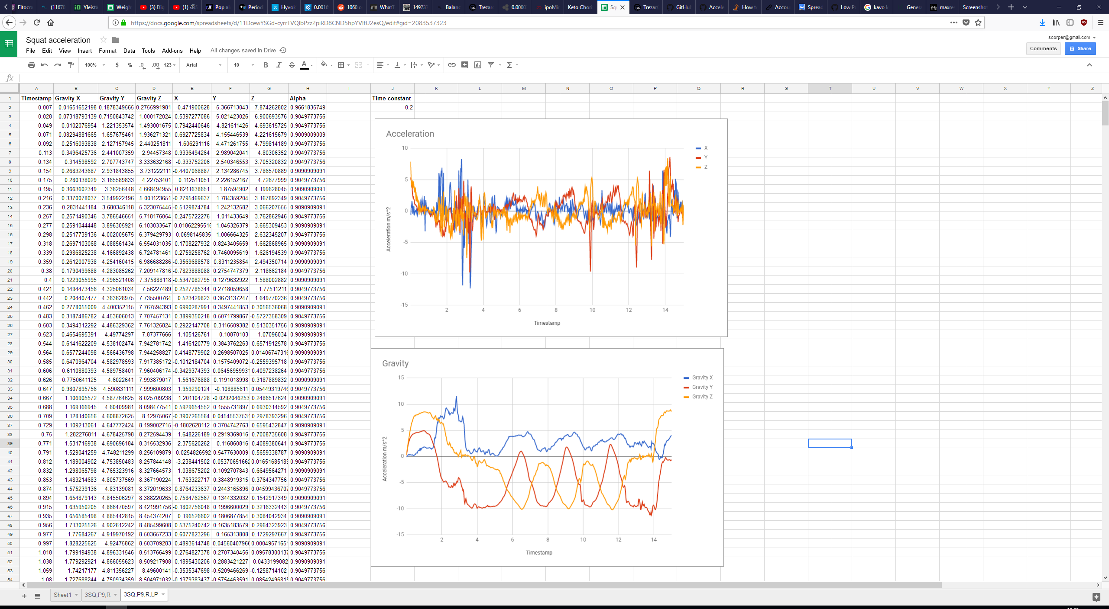The width and height of the screenshot is (1109, 609).
Task: Select the Time constant value cell 0.2
Action: [x=392, y=107]
